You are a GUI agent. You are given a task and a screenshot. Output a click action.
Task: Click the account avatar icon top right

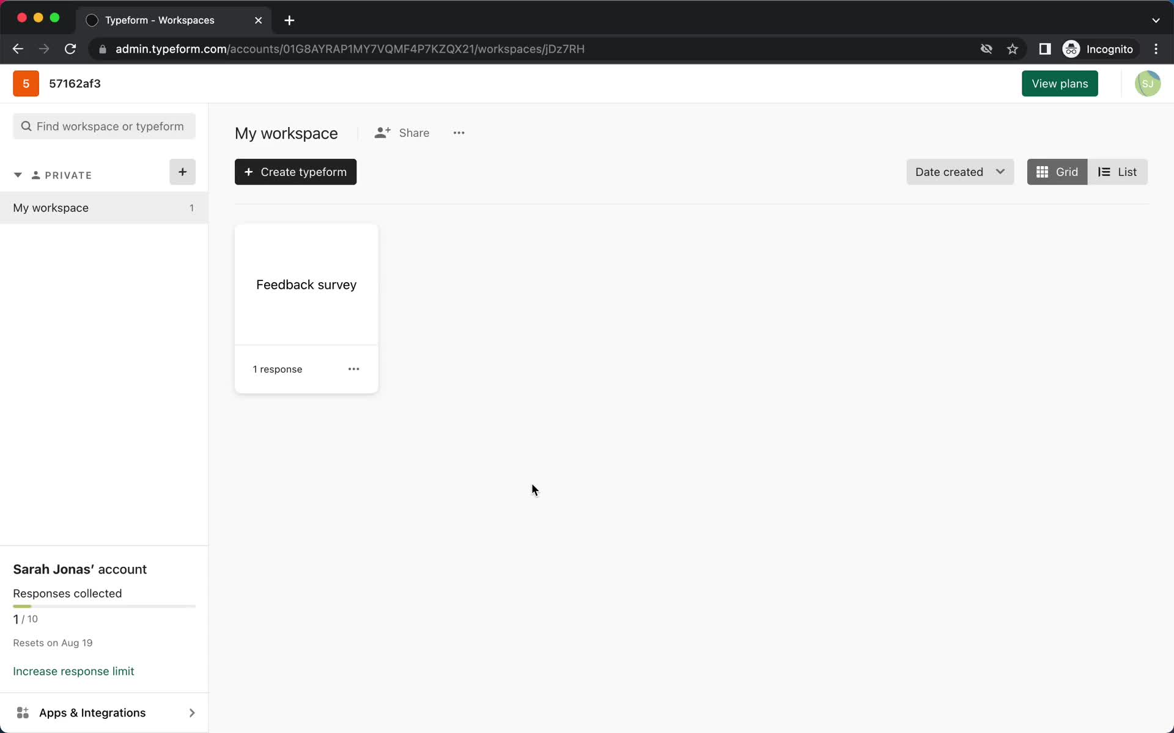(x=1147, y=84)
